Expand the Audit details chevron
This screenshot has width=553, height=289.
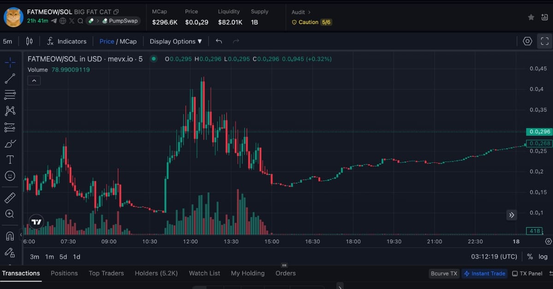pyautogui.click(x=309, y=12)
